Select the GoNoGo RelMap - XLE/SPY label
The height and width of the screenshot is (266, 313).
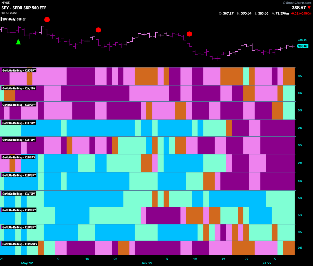19,123
